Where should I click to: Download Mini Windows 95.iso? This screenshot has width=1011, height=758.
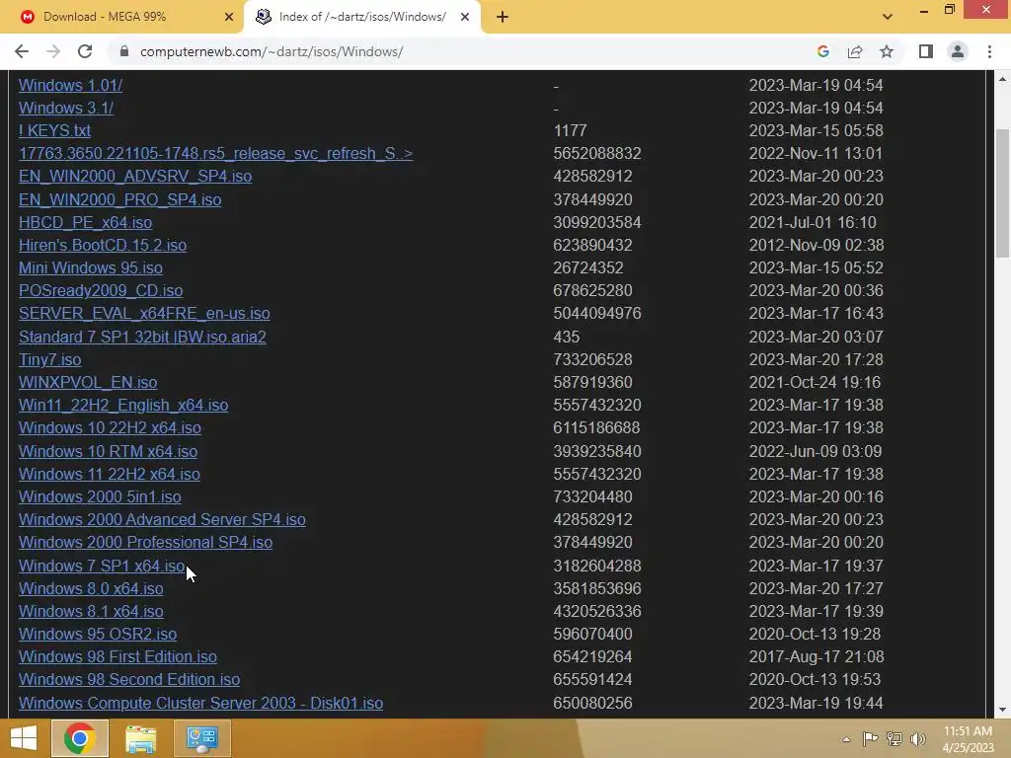coord(90,267)
